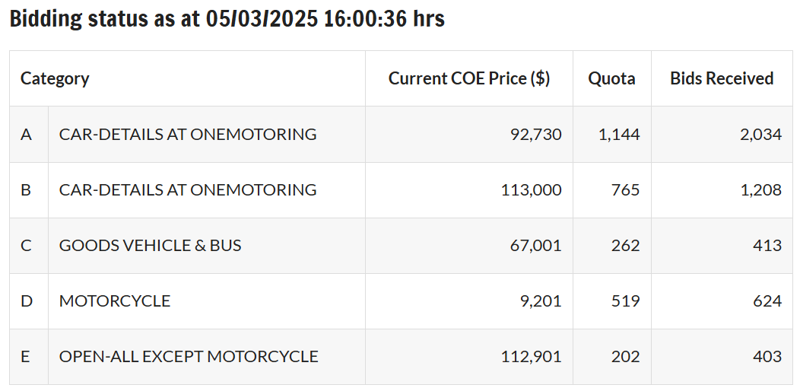Click the Quota column header
Image resolution: width=800 pixels, height=388 pixels.
point(611,78)
